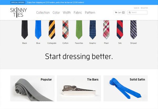This screenshot has width=158, height=109.
Task: Click the search magnifier icon
Action: tap(130, 13)
